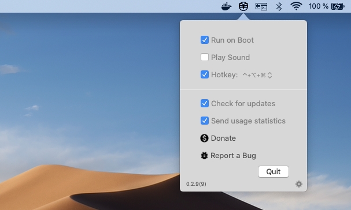Viewport: 351px width, 210px height.
Task: Open the Donate link
Action: (x=223, y=138)
